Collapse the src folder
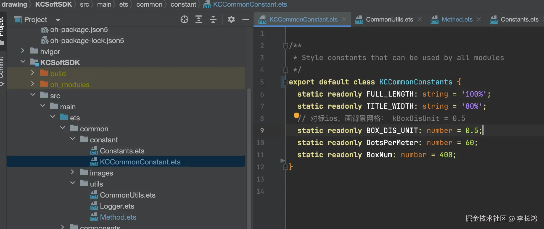The height and width of the screenshot is (229, 544). pos(33,95)
